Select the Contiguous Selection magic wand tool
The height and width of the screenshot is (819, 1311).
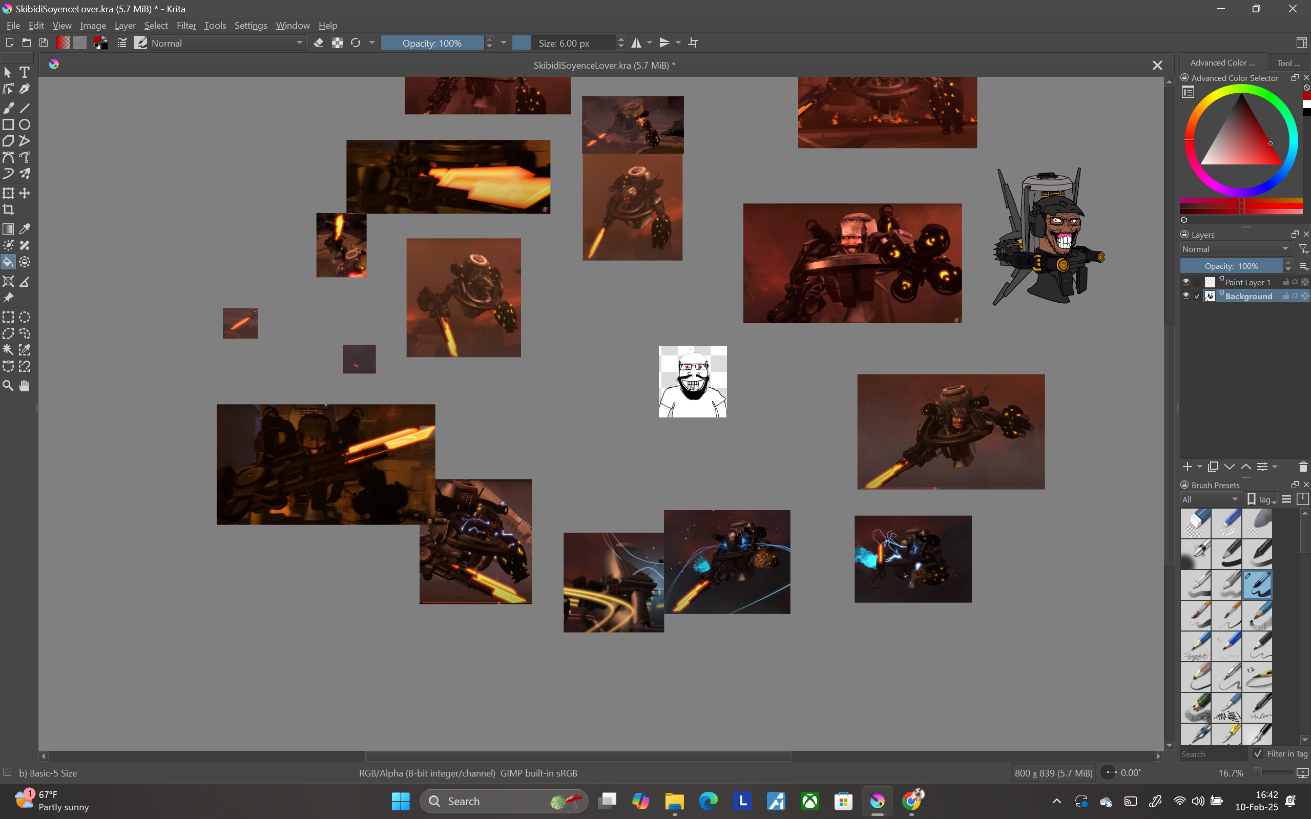tap(8, 350)
